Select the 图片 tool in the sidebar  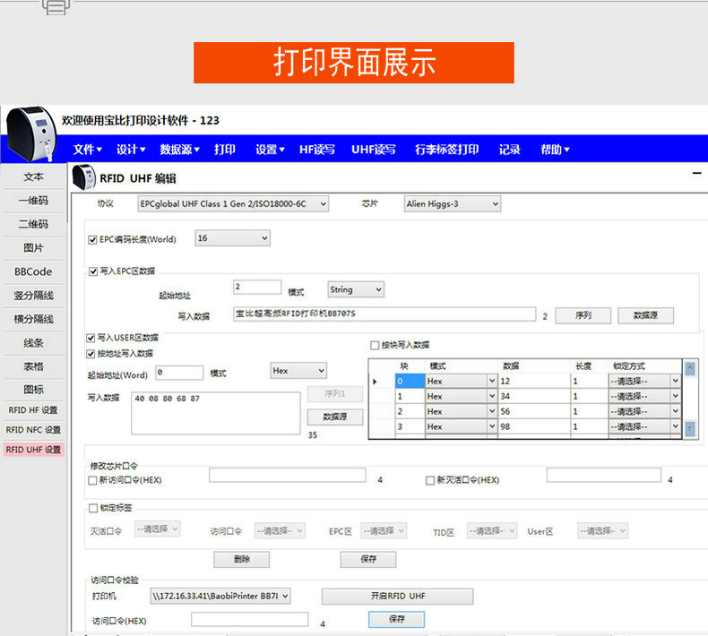pos(33,248)
